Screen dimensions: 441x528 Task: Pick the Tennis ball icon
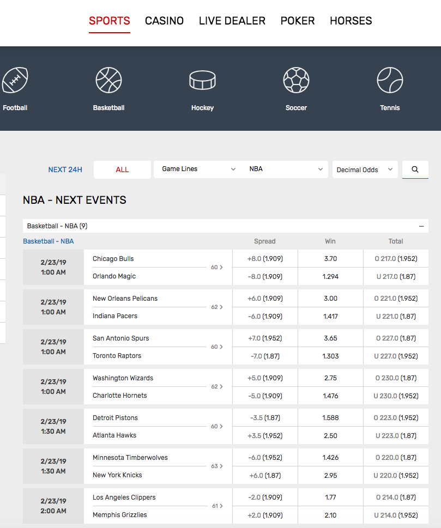(x=390, y=80)
